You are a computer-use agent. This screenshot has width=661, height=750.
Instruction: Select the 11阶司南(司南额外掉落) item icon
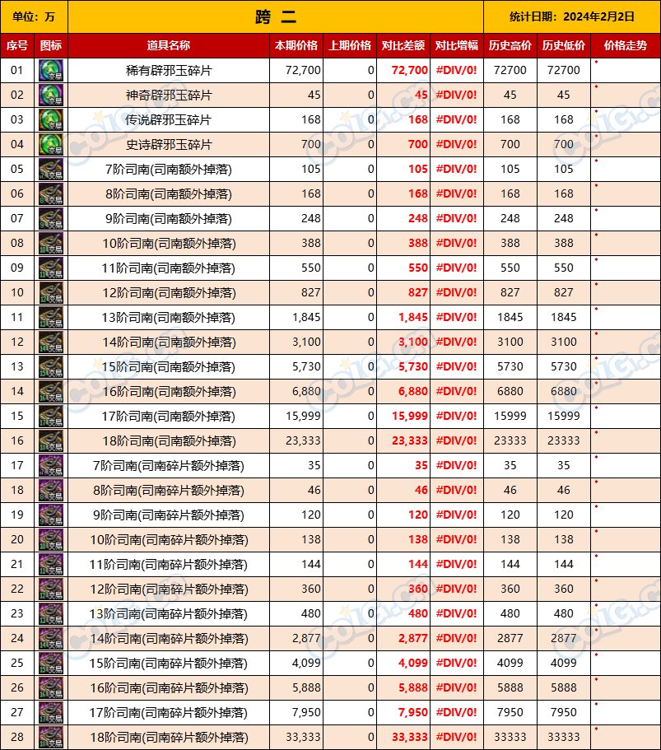click(x=51, y=268)
